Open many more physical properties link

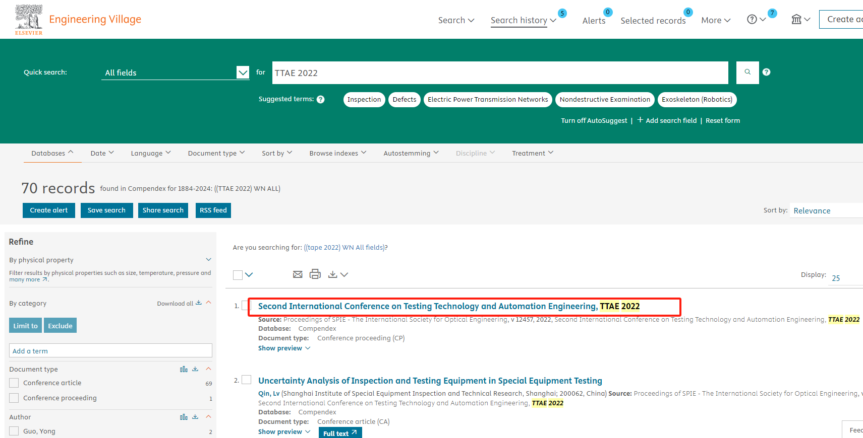pyautogui.click(x=28, y=280)
